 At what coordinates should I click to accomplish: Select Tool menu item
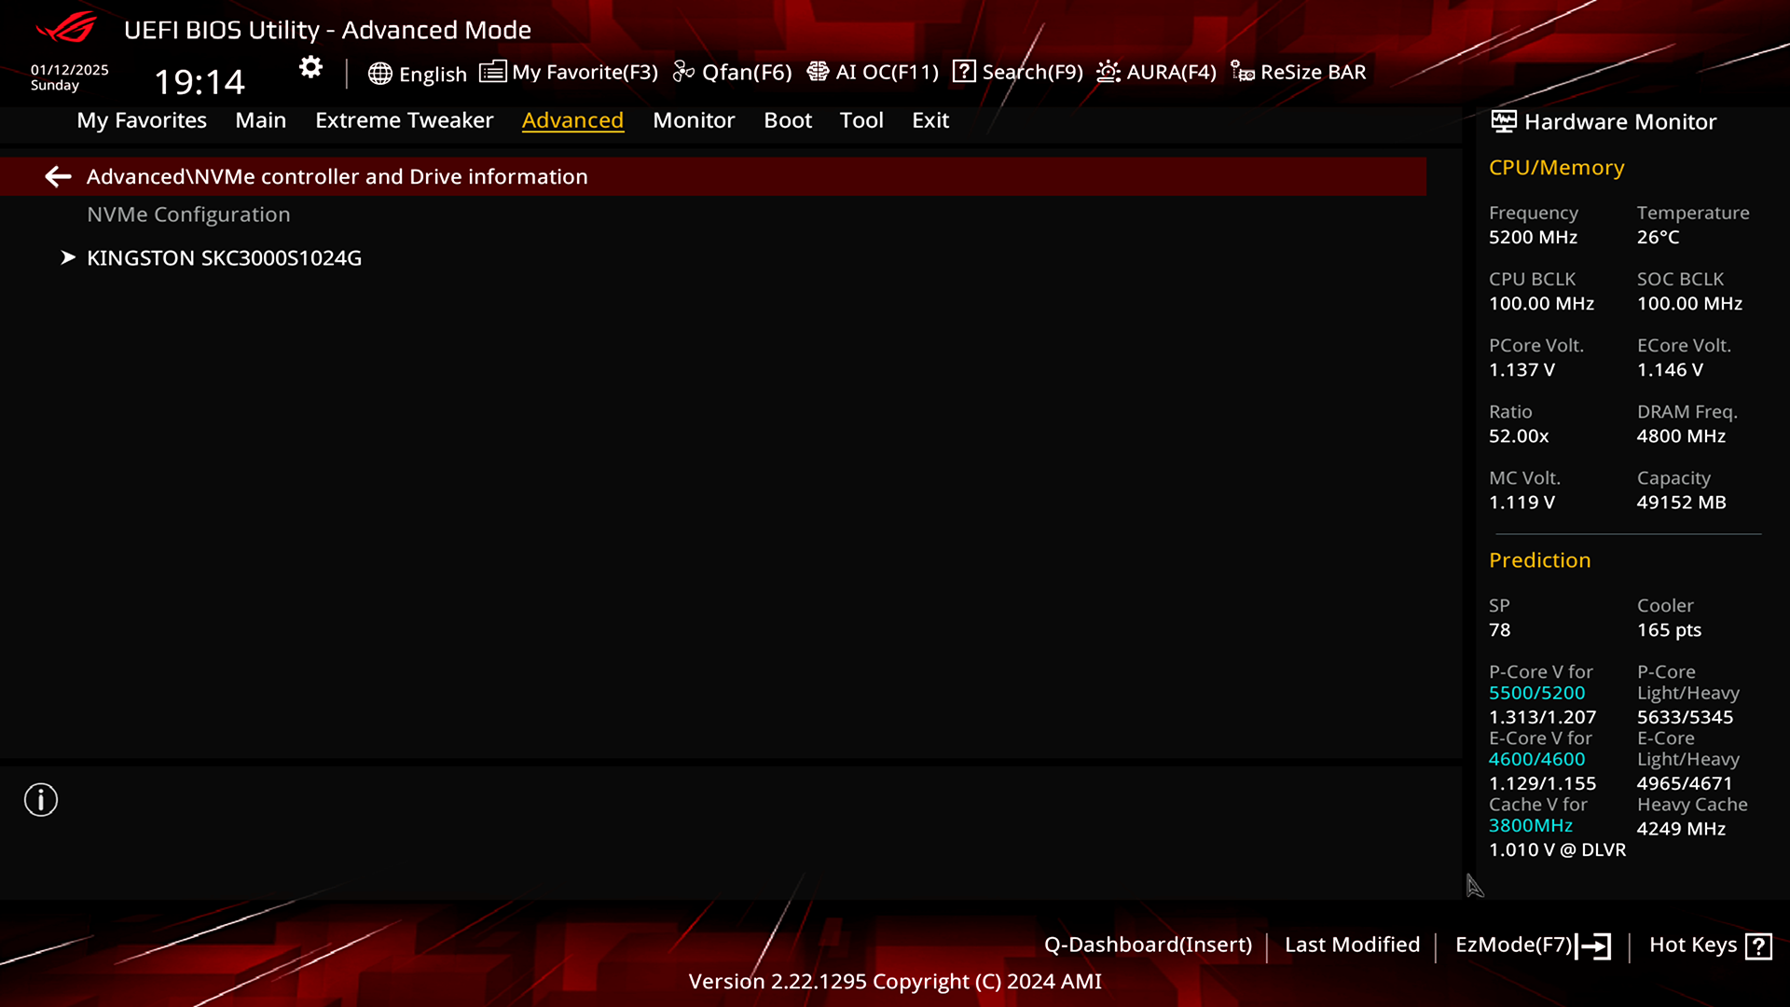tap(861, 119)
